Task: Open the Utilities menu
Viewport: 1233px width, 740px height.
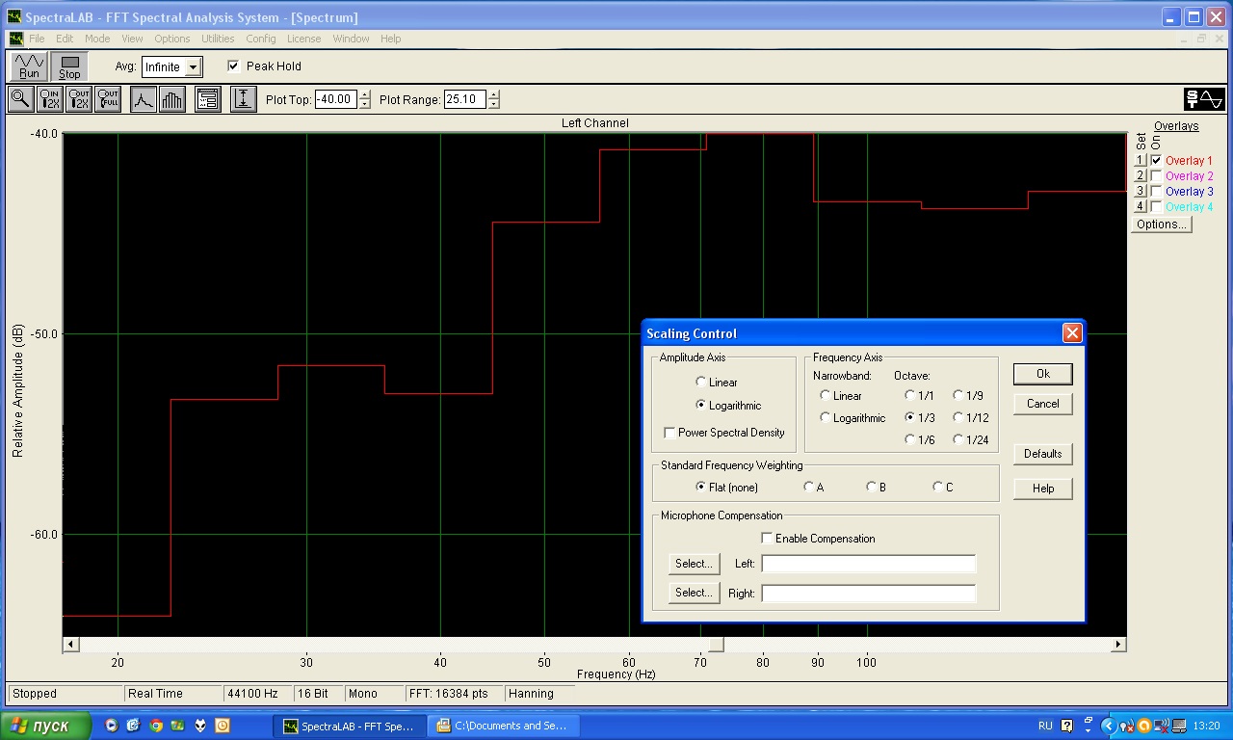Action: 218,39
